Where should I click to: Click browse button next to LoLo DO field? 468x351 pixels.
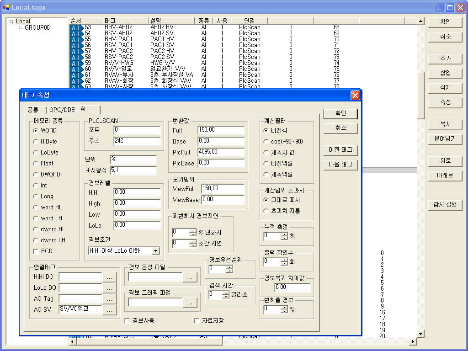[x=109, y=288]
